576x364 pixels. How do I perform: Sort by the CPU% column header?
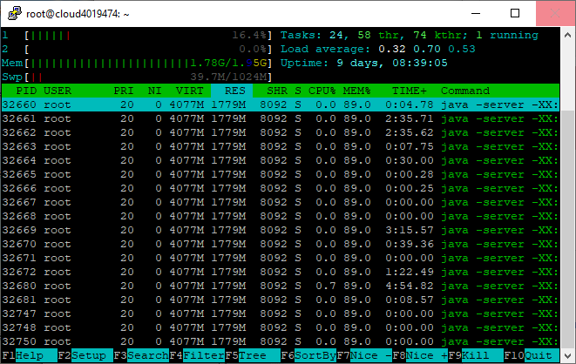[x=322, y=91]
